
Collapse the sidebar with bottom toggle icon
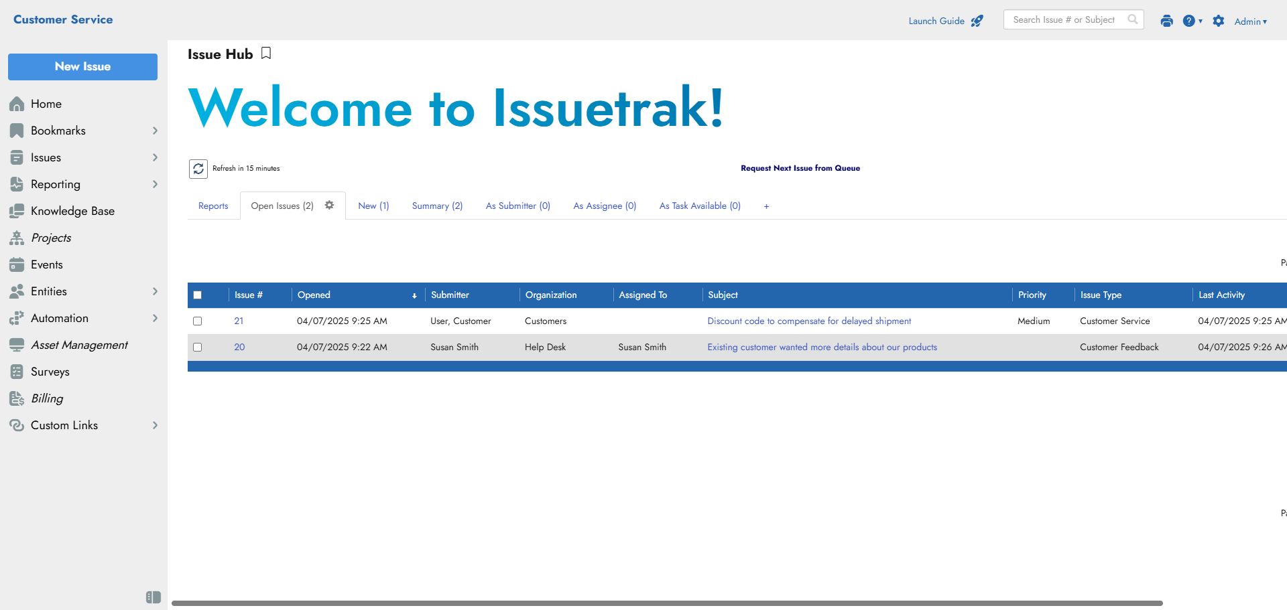[x=153, y=597]
